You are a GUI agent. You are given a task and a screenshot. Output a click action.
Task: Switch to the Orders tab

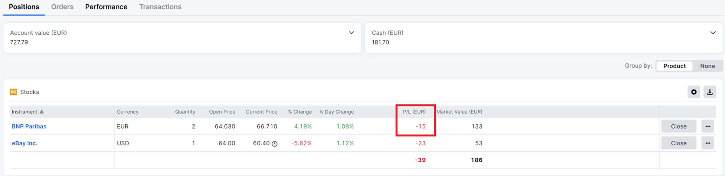(x=62, y=7)
